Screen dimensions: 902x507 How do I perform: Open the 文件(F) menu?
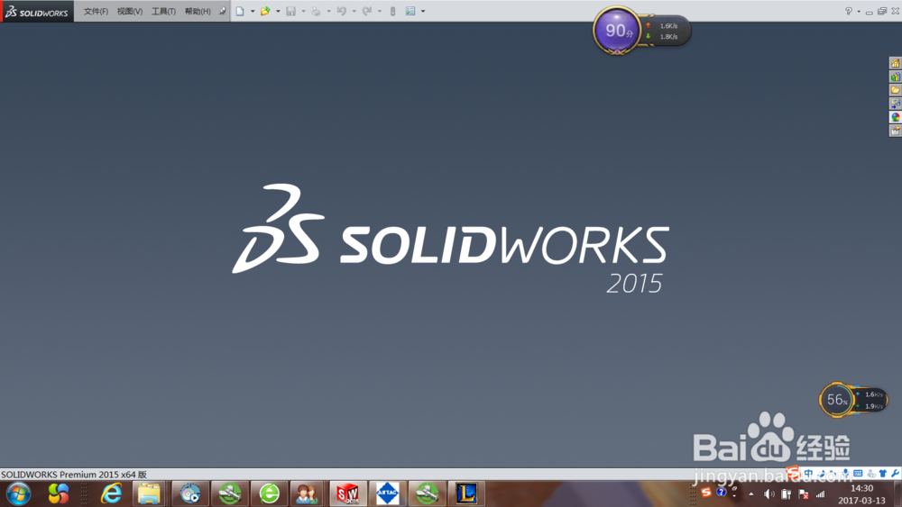coord(96,12)
